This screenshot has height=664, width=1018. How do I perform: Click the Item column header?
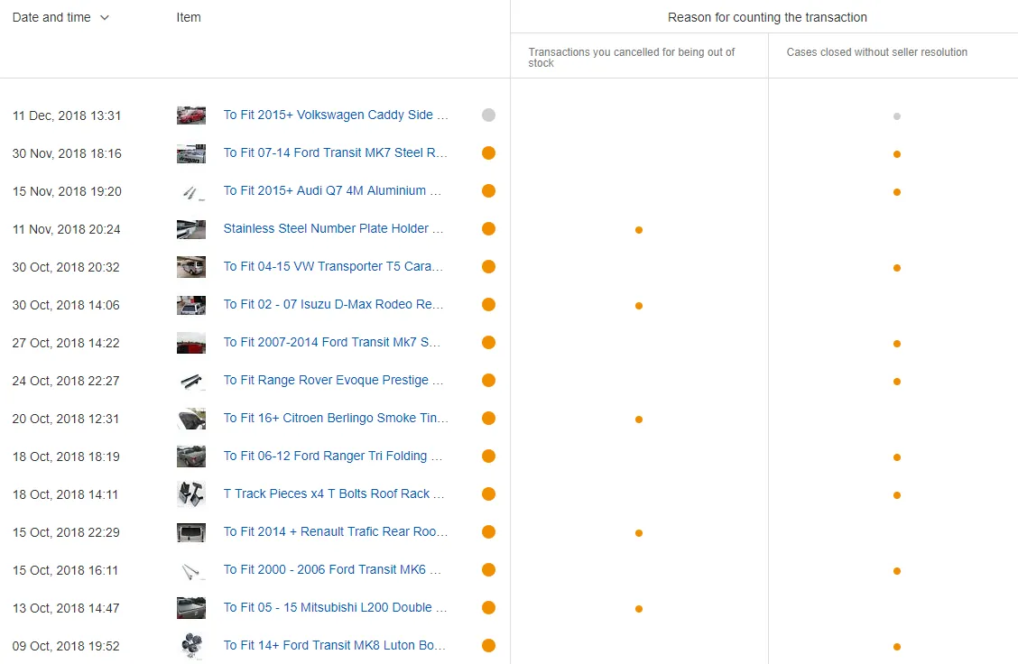coord(189,17)
